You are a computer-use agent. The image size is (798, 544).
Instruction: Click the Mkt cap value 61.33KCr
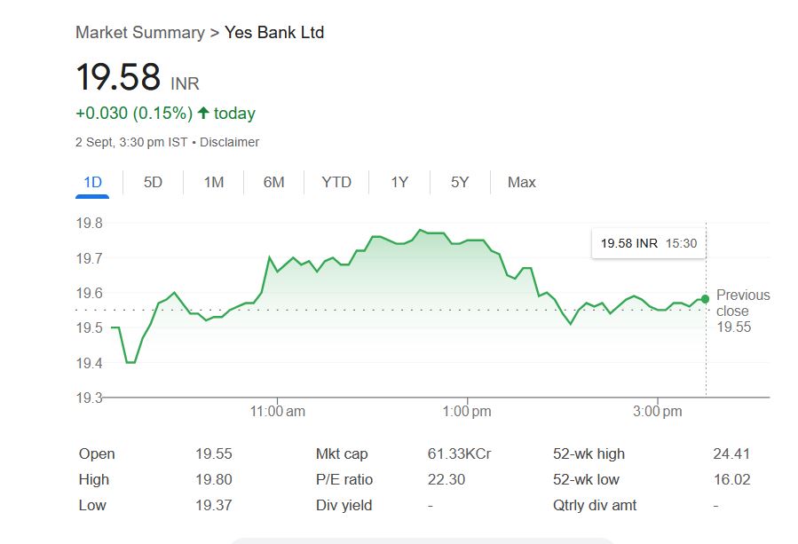(x=459, y=454)
